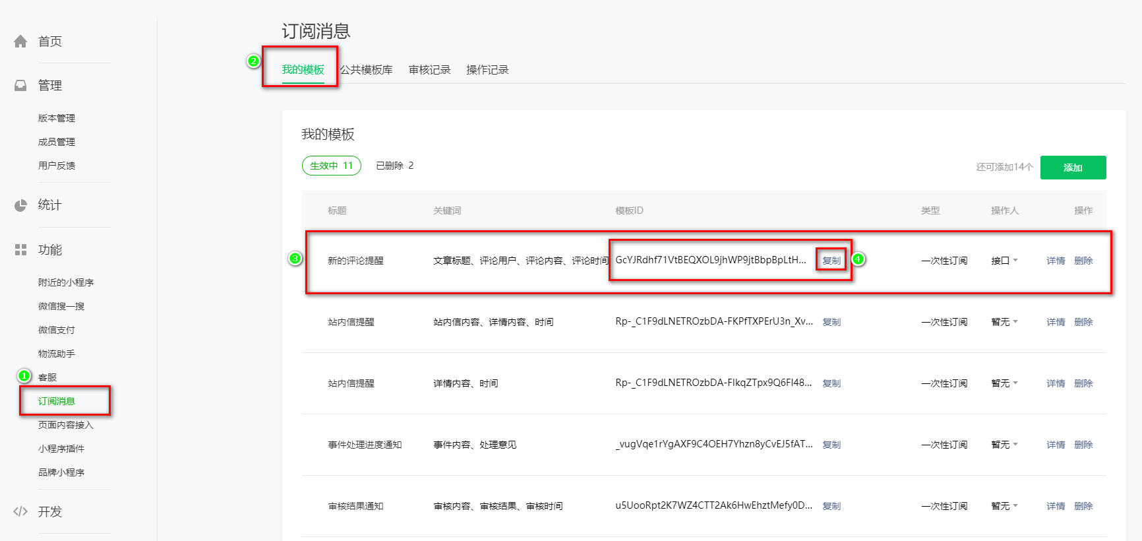Select the 生效中 11 filter pill
1142x541 pixels.
coord(331,166)
